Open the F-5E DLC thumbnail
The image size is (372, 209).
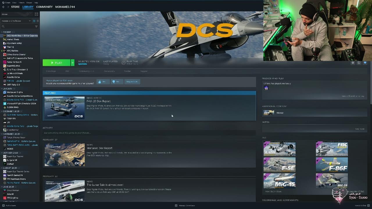coord(280,165)
